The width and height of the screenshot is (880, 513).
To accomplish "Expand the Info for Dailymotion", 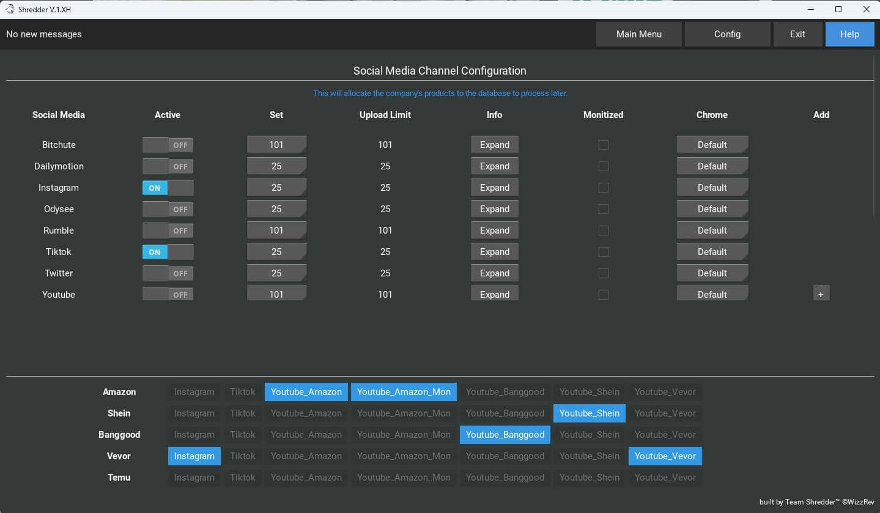I will pyautogui.click(x=494, y=166).
